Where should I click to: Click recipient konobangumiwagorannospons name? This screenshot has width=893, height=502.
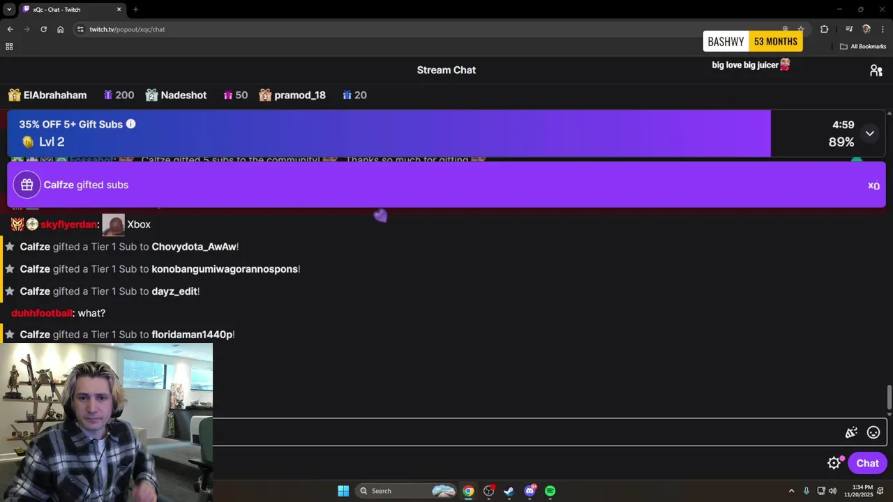[x=225, y=269]
